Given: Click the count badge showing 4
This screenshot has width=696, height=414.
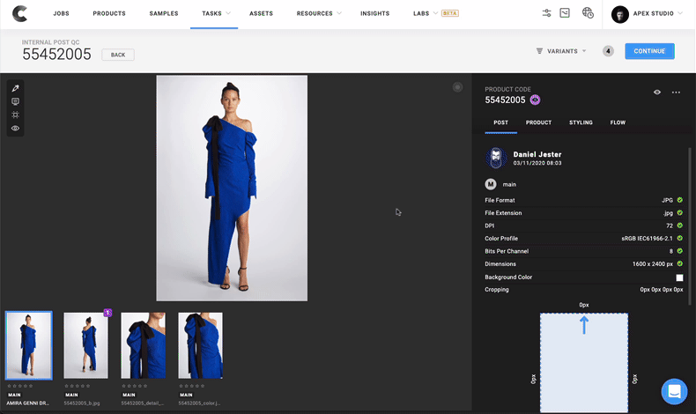Looking at the screenshot, I should pos(608,51).
